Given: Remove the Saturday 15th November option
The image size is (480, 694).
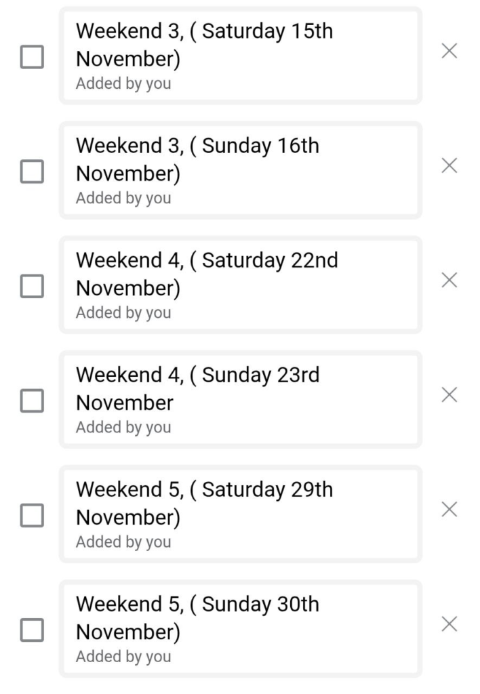Looking at the screenshot, I should pyautogui.click(x=449, y=51).
